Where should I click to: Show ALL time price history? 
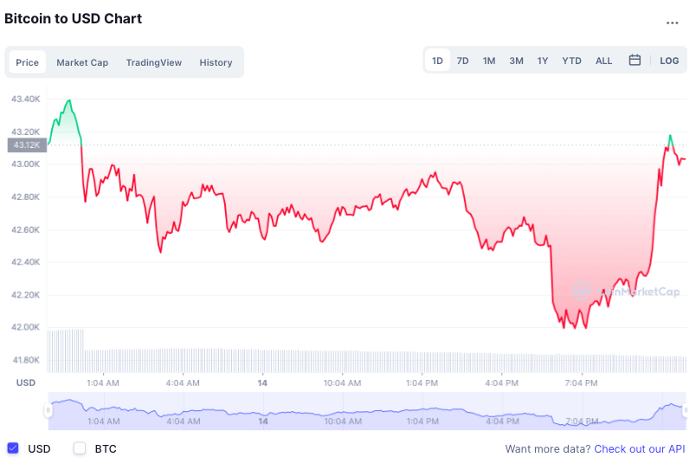tap(603, 61)
